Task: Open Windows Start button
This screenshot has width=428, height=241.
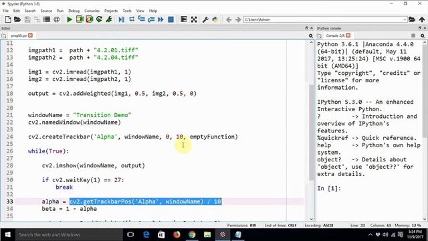Action: 7,234
